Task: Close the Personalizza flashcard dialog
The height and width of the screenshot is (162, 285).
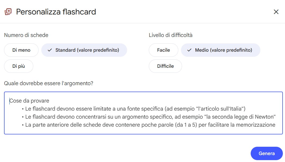Action: click(x=276, y=12)
